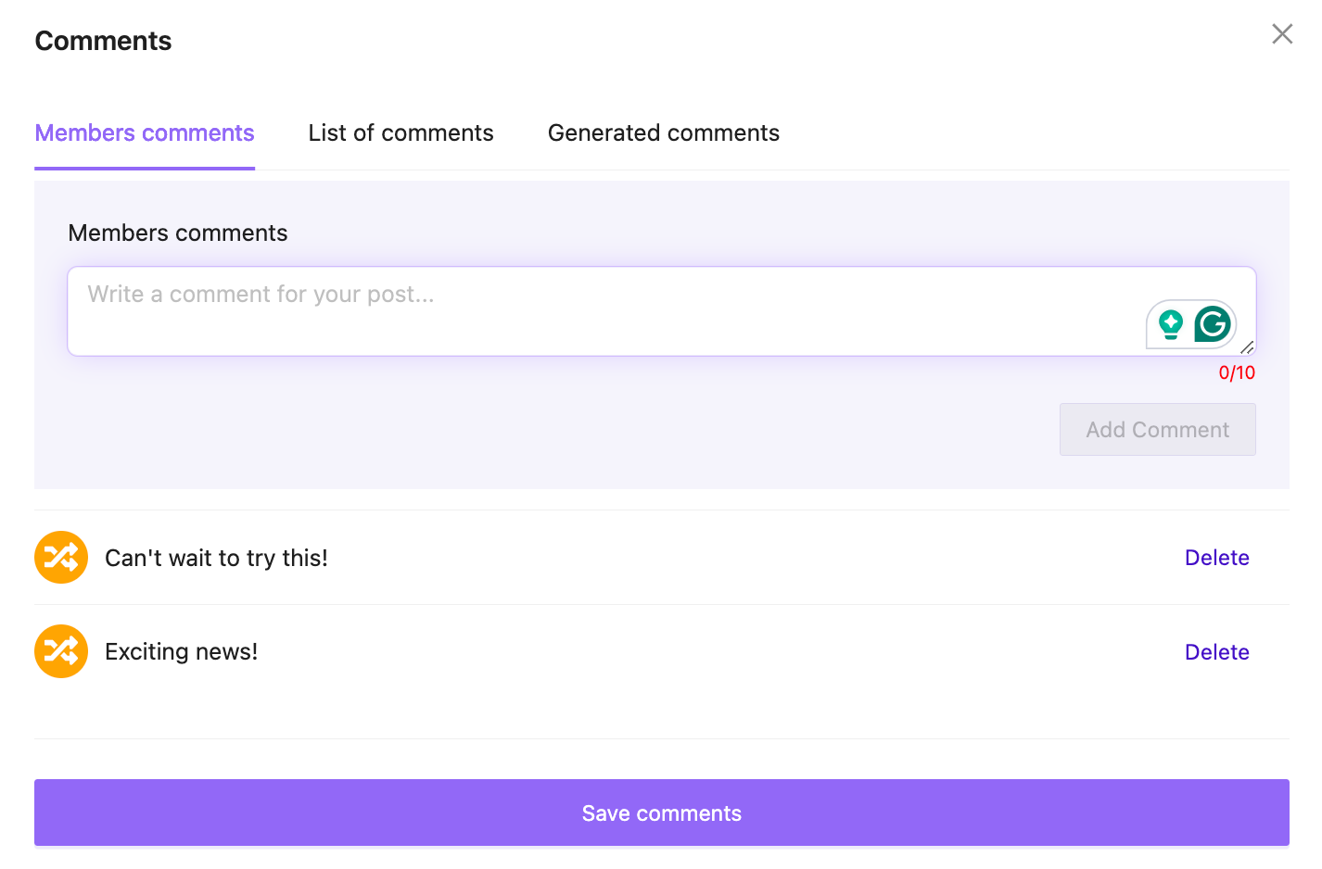Viewport: 1322px width, 869px height.
Task: Select the comment text 'Exciting news!'
Action: coord(181,651)
